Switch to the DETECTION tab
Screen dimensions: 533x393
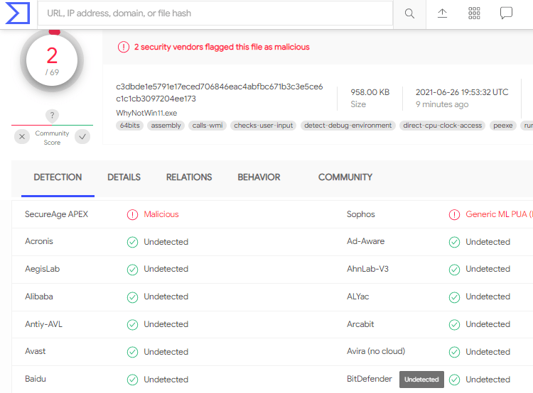pyautogui.click(x=58, y=177)
